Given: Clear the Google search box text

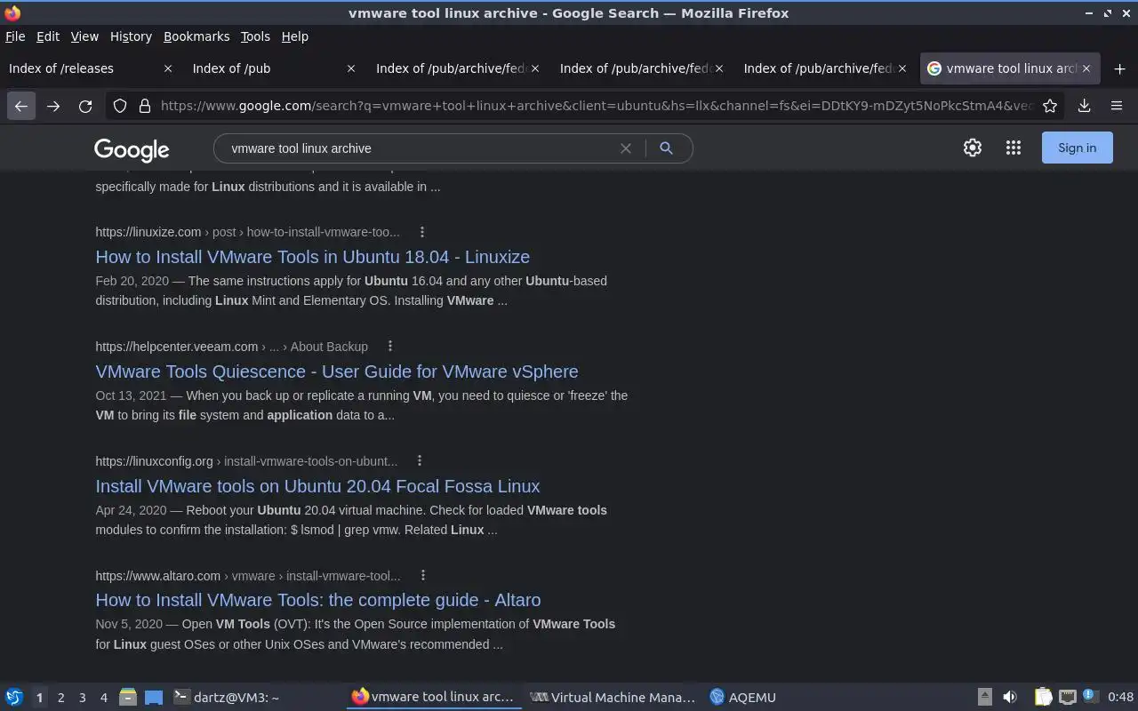Looking at the screenshot, I should coord(626,148).
